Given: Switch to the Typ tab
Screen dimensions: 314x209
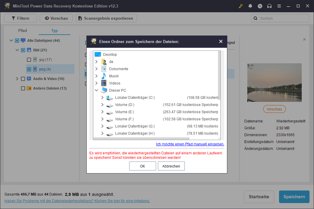Looking at the screenshot, I should coord(54,30).
